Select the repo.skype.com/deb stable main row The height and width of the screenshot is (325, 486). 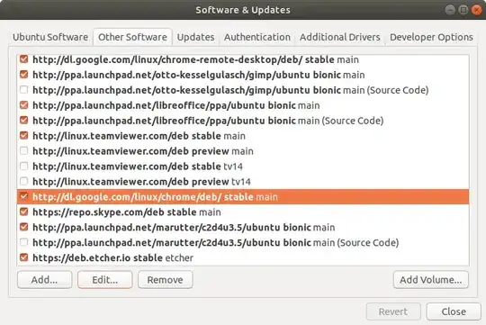click(243, 212)
